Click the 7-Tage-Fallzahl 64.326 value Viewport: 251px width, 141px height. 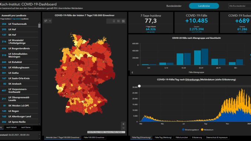coord(151,29)
